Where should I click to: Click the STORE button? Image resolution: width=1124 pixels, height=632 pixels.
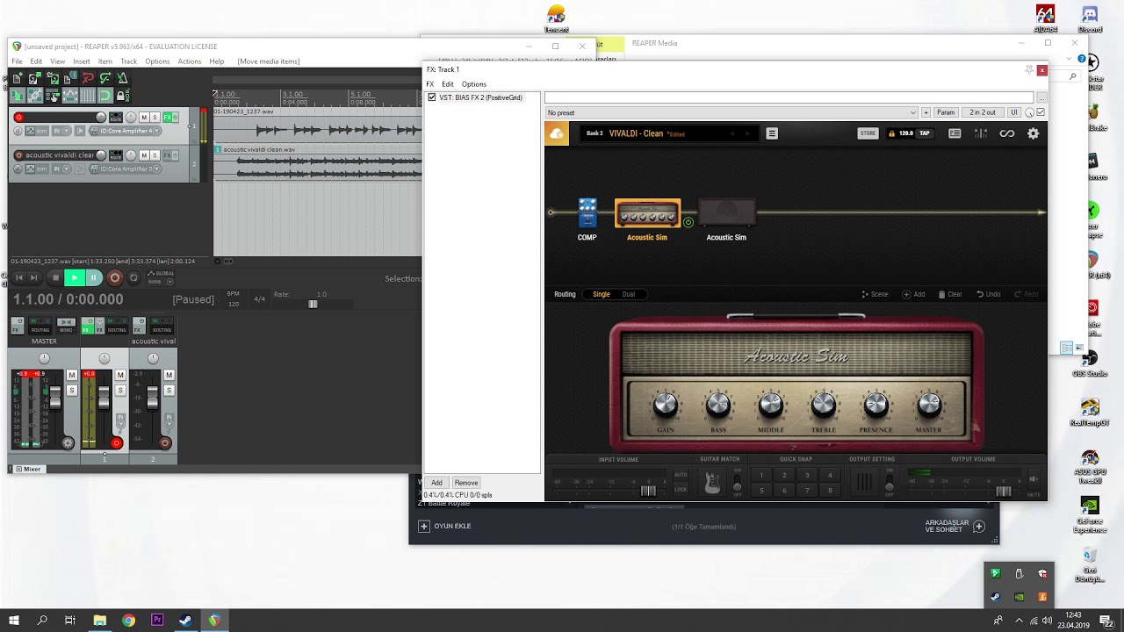coord(868,133)
